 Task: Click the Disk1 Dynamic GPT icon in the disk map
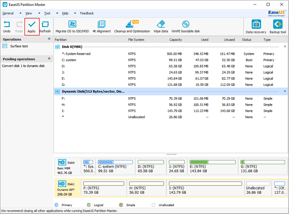[62, 184]
